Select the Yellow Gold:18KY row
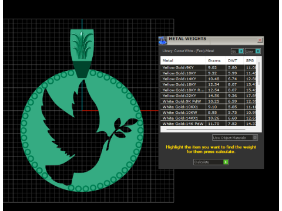 [x=208, y=84]
